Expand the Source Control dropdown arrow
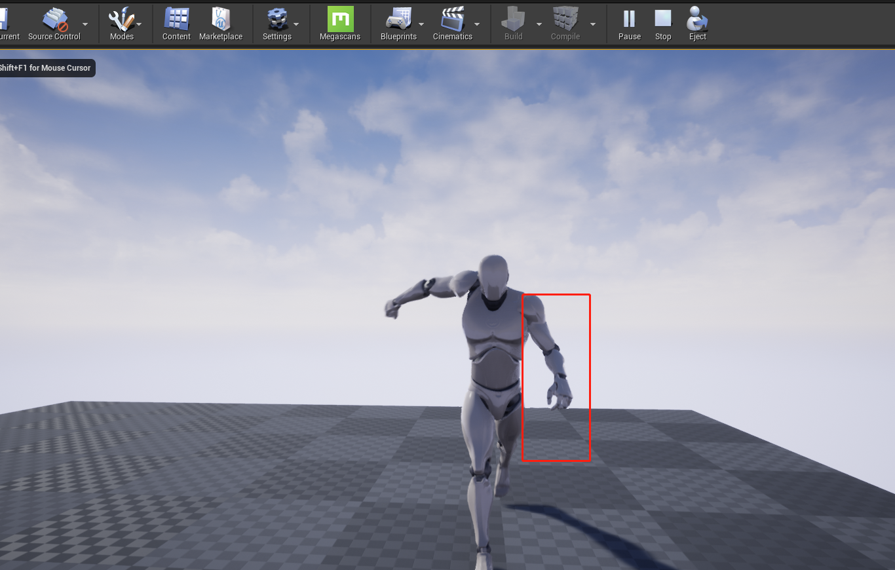 pyautogui.click(x=85, y=24)
